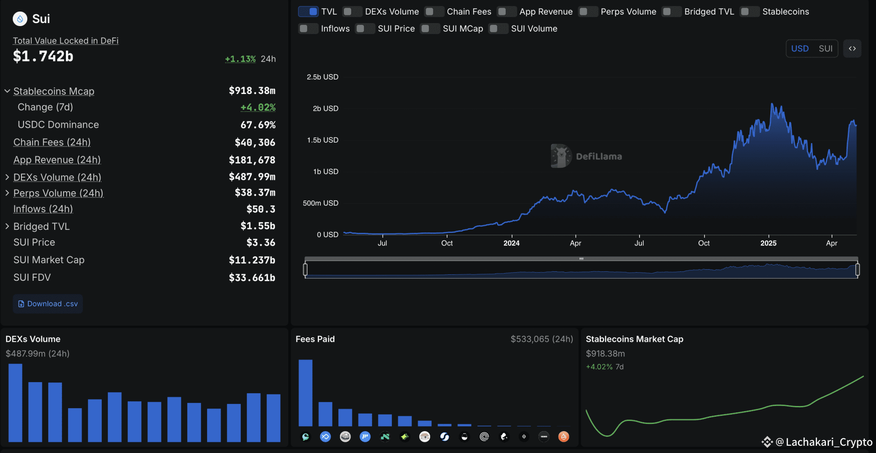Click the orange protocol icon in Fees Paid
The width and height of the screenshot is (876, 453).
point(564,437)
